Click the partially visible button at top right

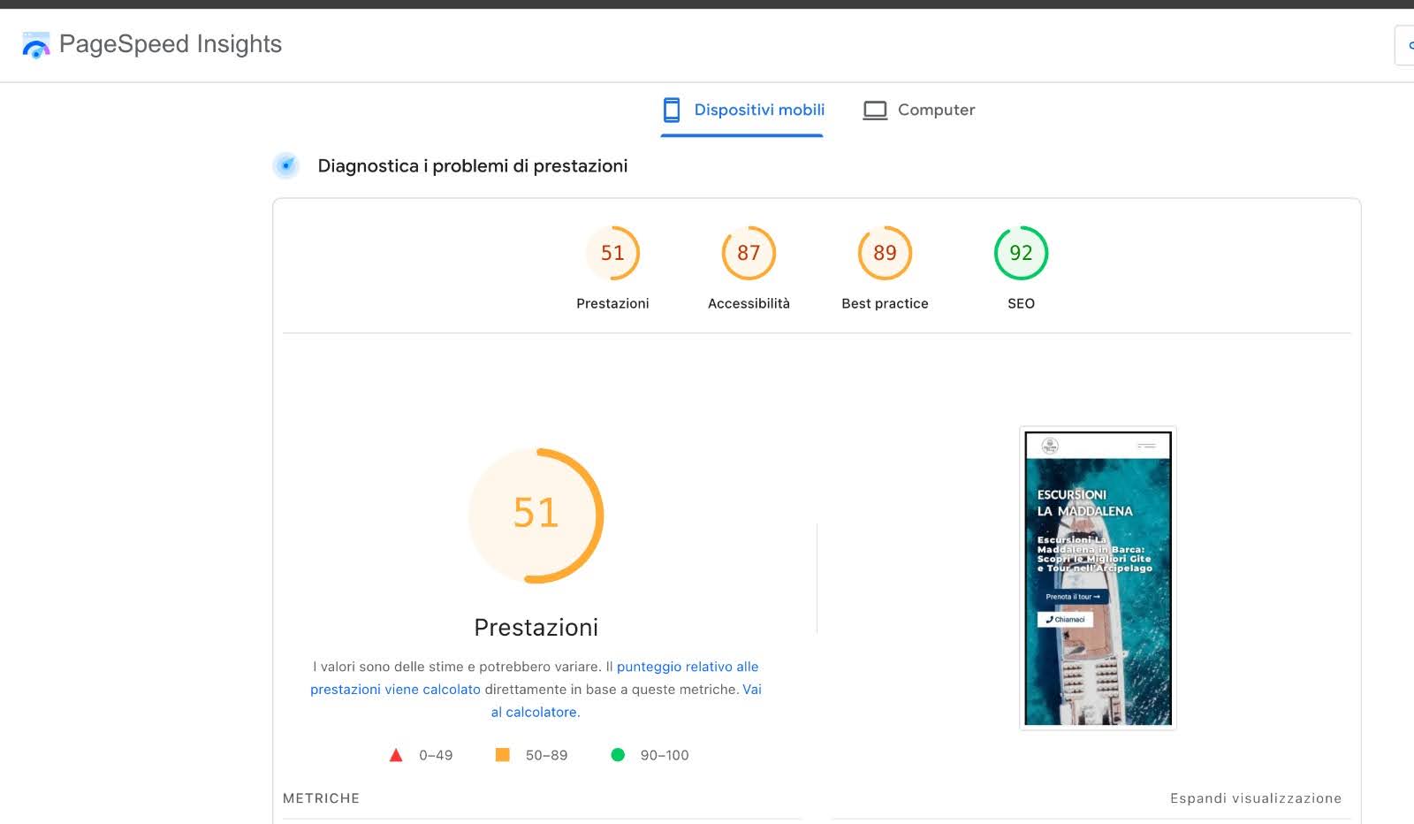coord(1407,45)
